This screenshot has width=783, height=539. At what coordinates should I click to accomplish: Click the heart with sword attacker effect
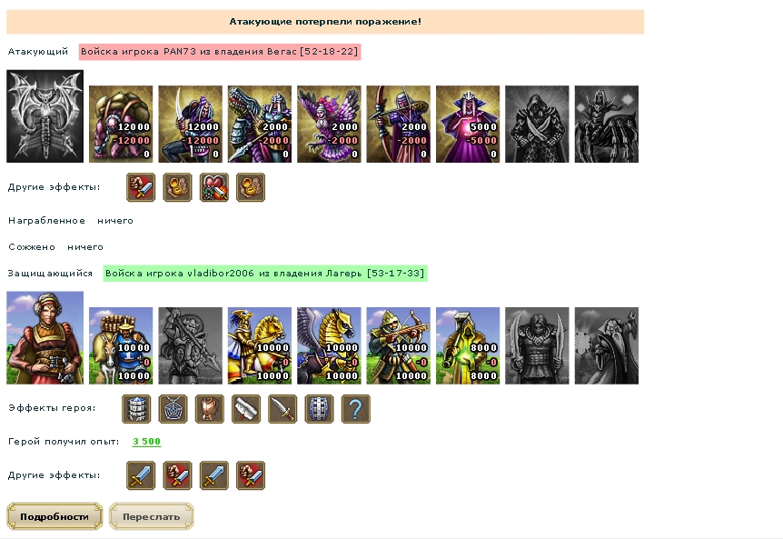pos(213,187)
